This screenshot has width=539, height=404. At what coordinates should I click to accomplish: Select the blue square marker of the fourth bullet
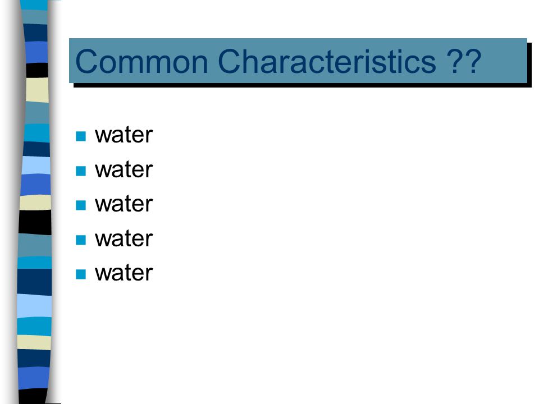click(x=81, y=240)
